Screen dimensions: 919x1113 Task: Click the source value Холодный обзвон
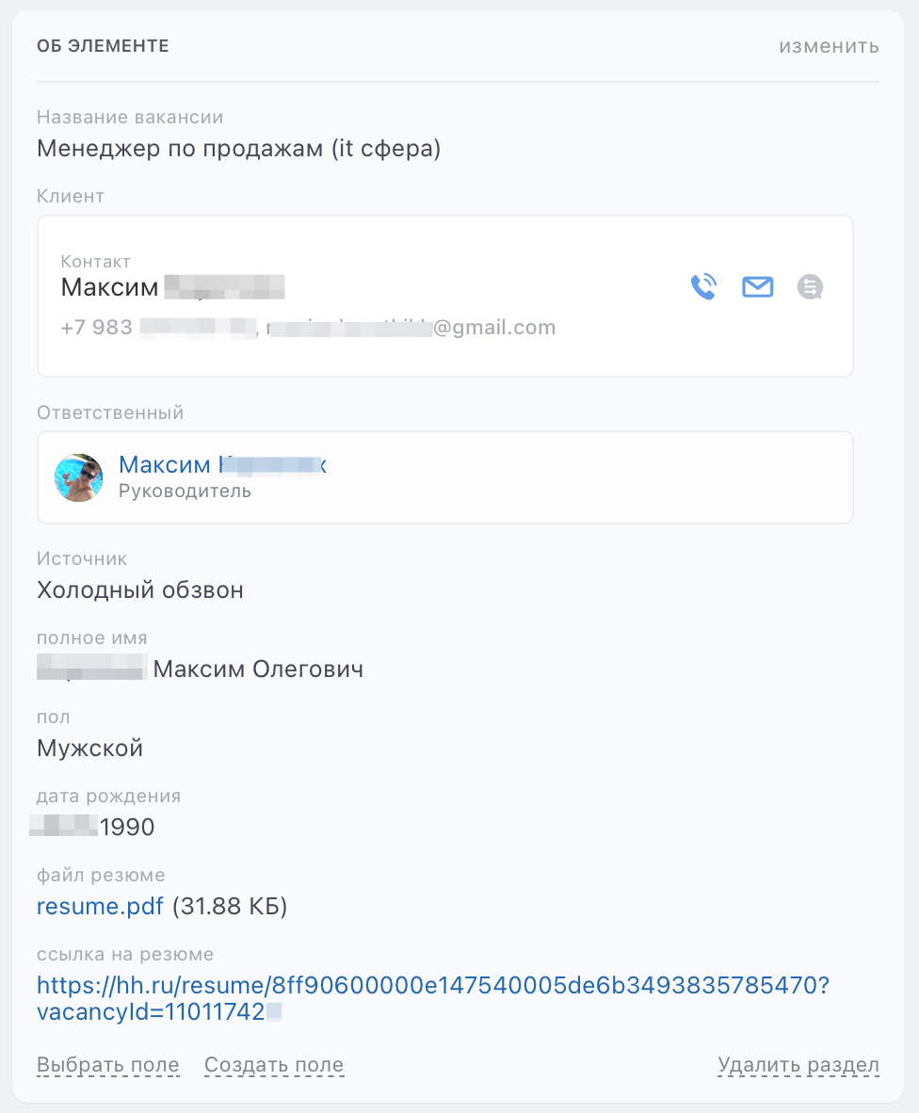pyautogui.click(x=139, y=590)
